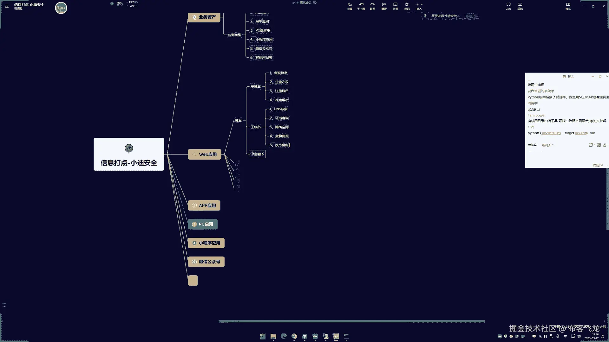Screen dimensions: 609x342
Task: Click the horizontal scrollbar at bottom
Action: (351, 321)
